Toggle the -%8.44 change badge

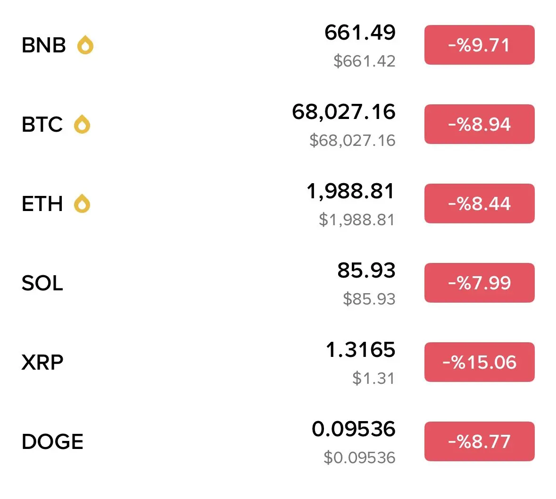(x=480, y=204)
